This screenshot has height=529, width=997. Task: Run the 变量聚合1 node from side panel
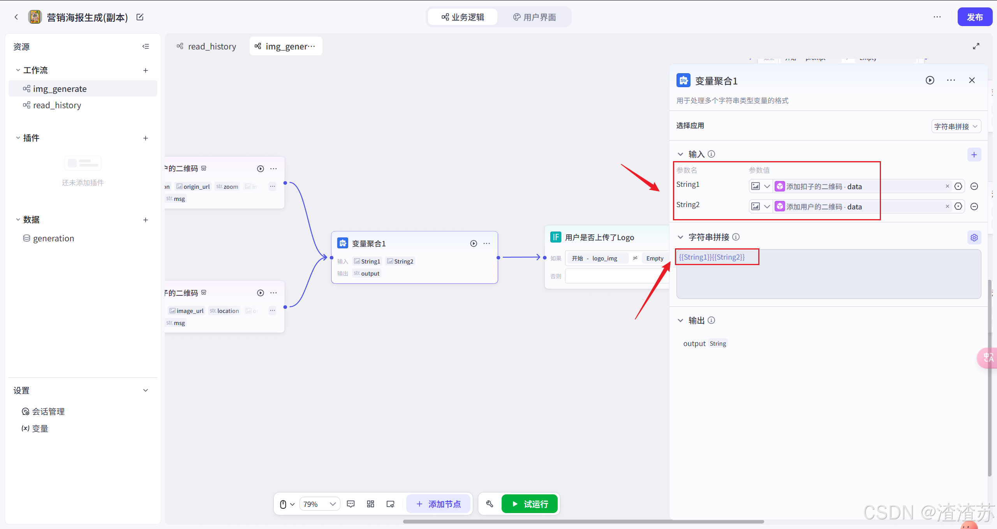click(930, 80)
